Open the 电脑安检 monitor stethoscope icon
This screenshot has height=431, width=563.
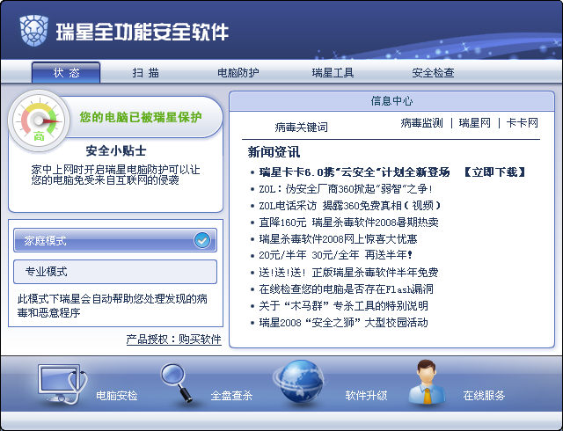coord(62,384)
